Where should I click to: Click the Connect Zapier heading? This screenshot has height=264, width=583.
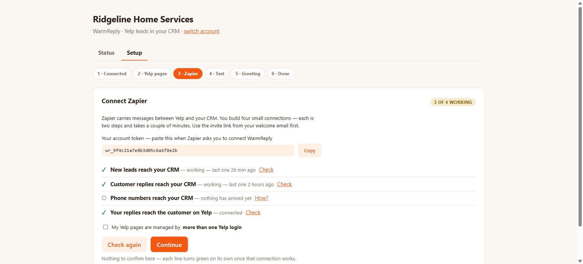[124, 101]
